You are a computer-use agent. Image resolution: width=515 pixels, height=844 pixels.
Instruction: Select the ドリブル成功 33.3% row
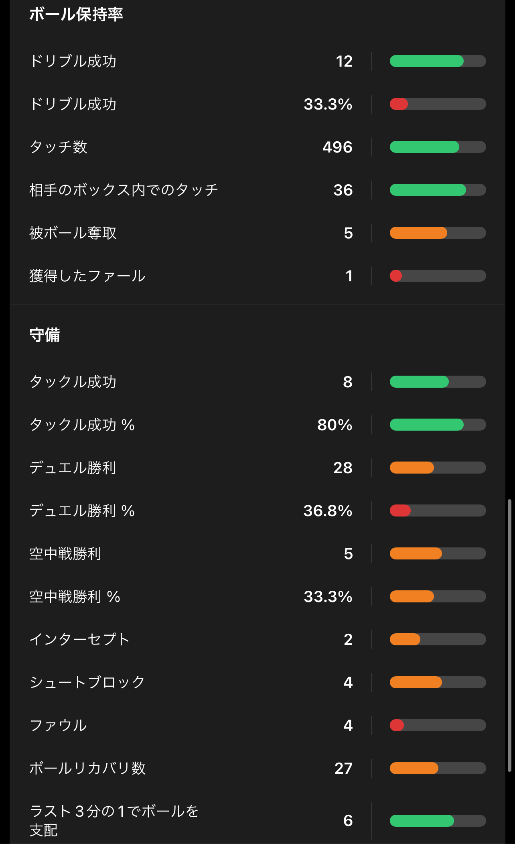click(x=257, y=104)
